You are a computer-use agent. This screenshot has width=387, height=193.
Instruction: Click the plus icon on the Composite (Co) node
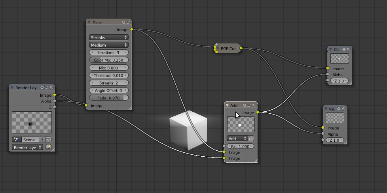tap(344, 49)
